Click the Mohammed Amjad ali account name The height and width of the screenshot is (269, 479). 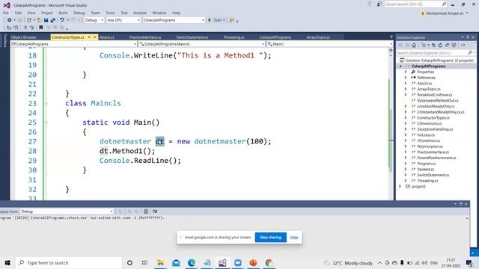(x=445, y=13)
